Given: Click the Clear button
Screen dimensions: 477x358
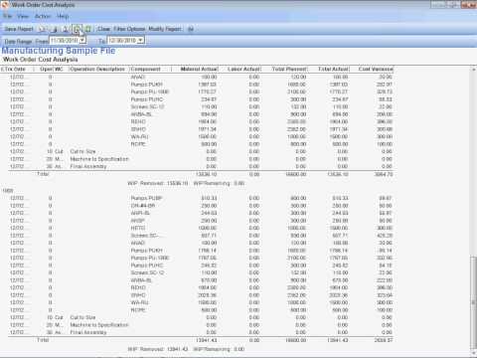Looking at the screenshot, I should click(103, 29).
